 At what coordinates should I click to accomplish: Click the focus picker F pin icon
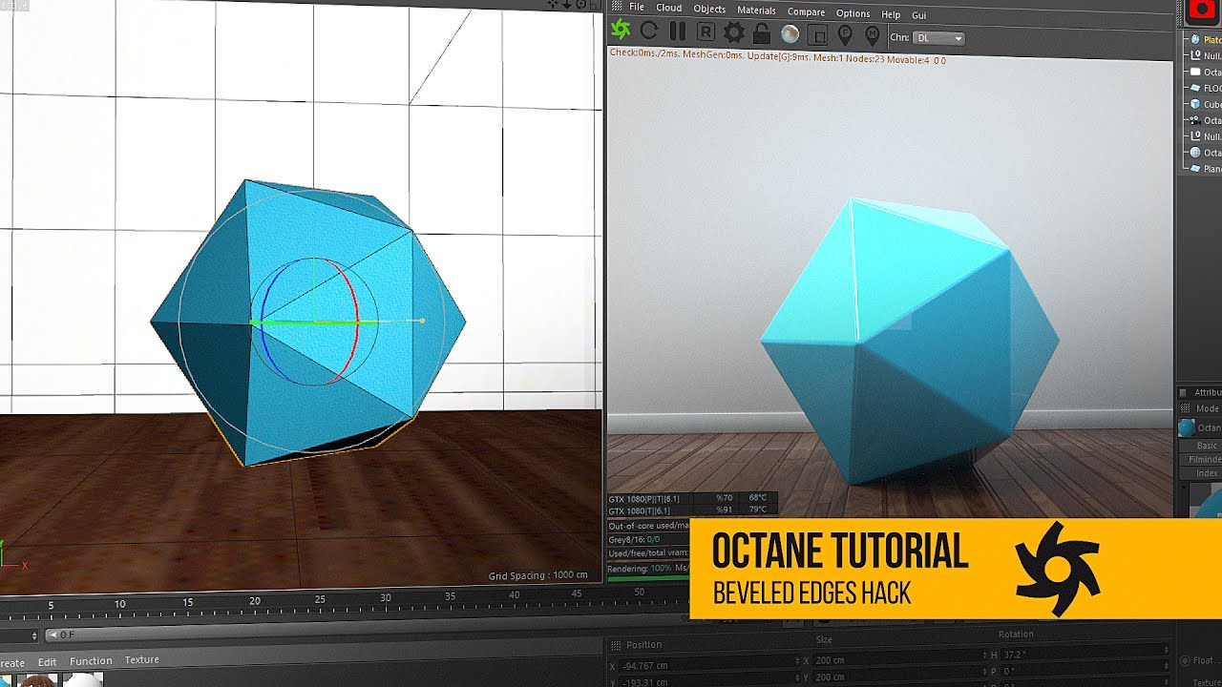(845, 35)
